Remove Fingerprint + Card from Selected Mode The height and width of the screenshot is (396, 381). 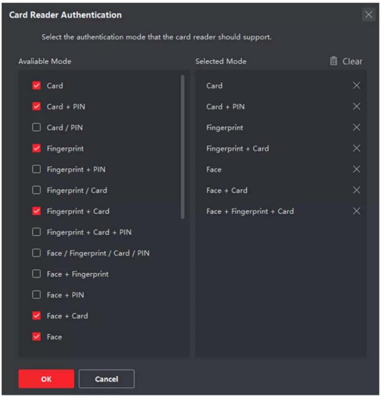tap(356, 148)
